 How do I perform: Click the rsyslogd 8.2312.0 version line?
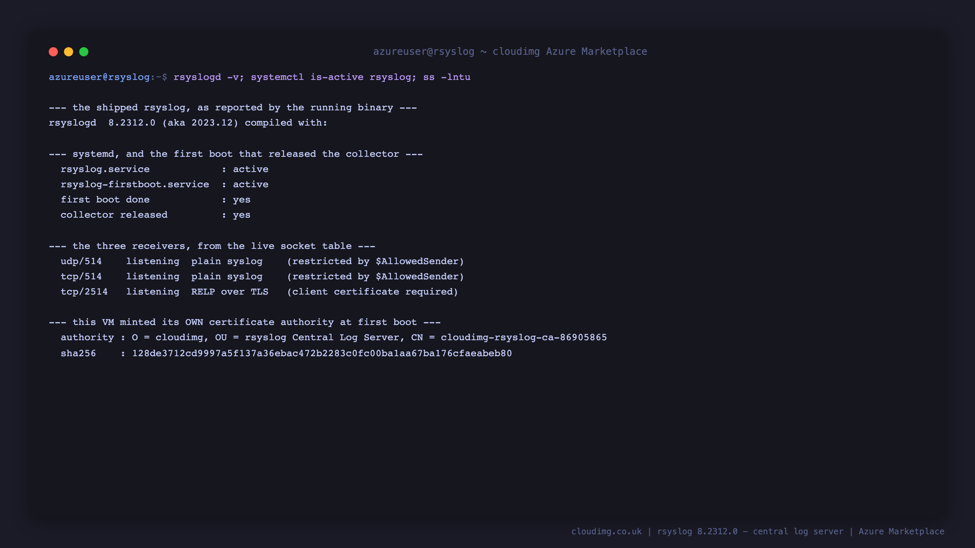coord(188,123)
